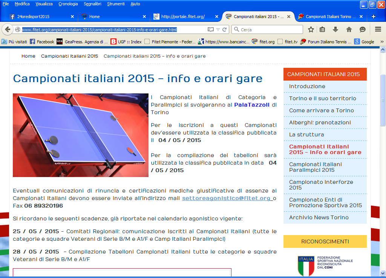
Task: Click the settoreagonistico@fitet.org email link
Action: (x=226, y=198)
